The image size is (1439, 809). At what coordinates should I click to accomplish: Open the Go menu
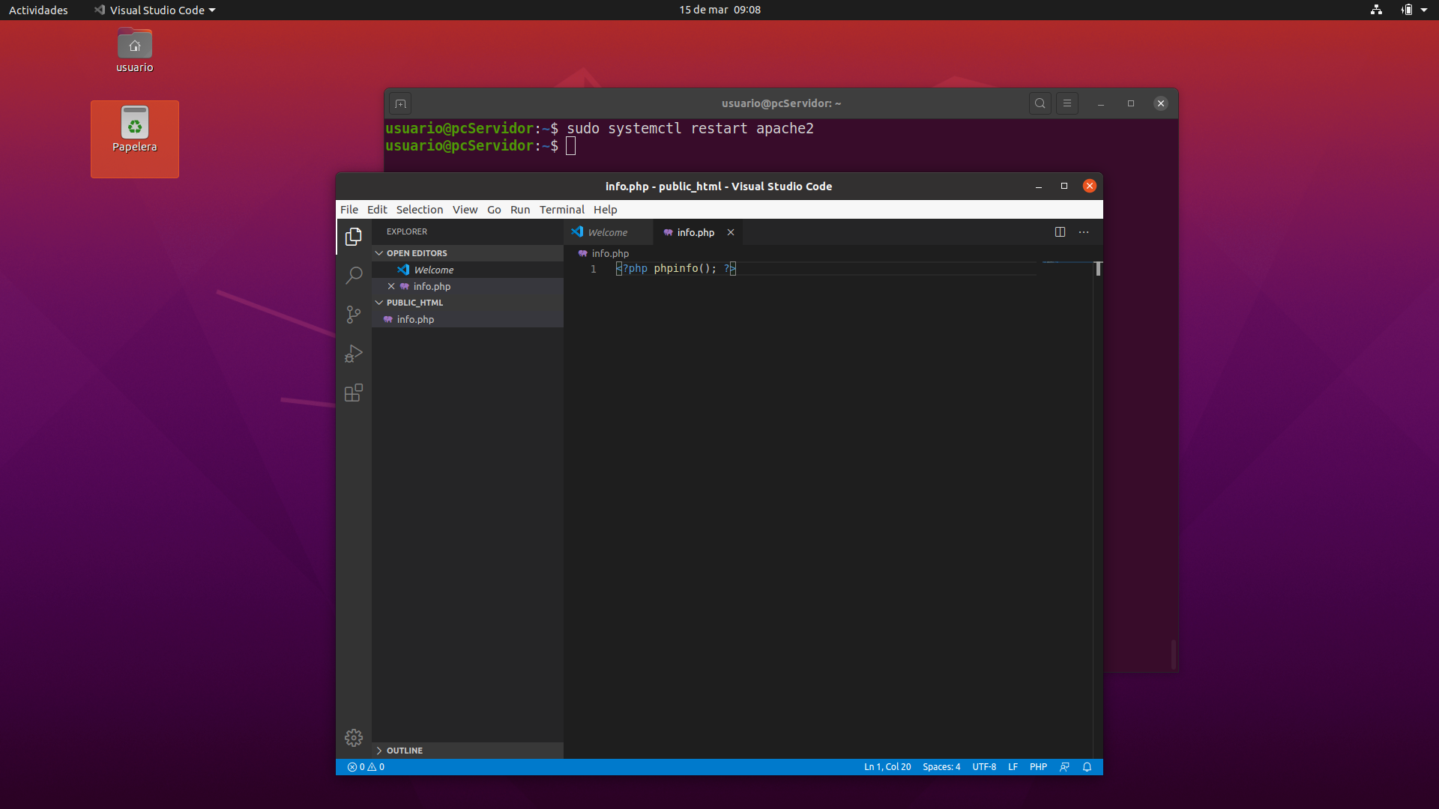494,210
